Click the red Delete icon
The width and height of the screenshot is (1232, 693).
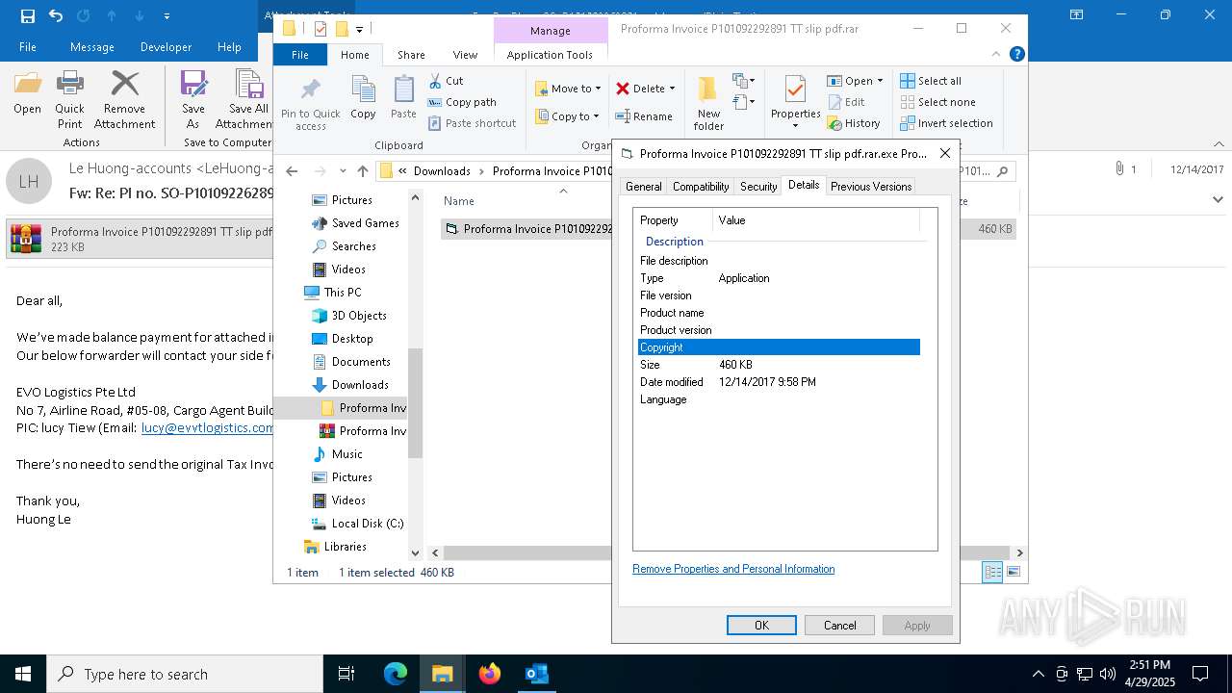tap(623, 89)
